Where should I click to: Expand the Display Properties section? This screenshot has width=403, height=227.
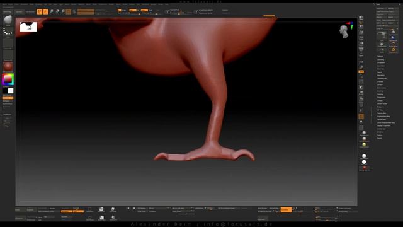click(x=383, y=125)
